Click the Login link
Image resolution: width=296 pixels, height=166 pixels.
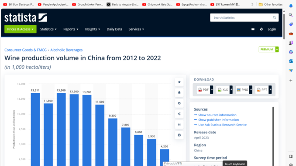click(x=272, y=29)
